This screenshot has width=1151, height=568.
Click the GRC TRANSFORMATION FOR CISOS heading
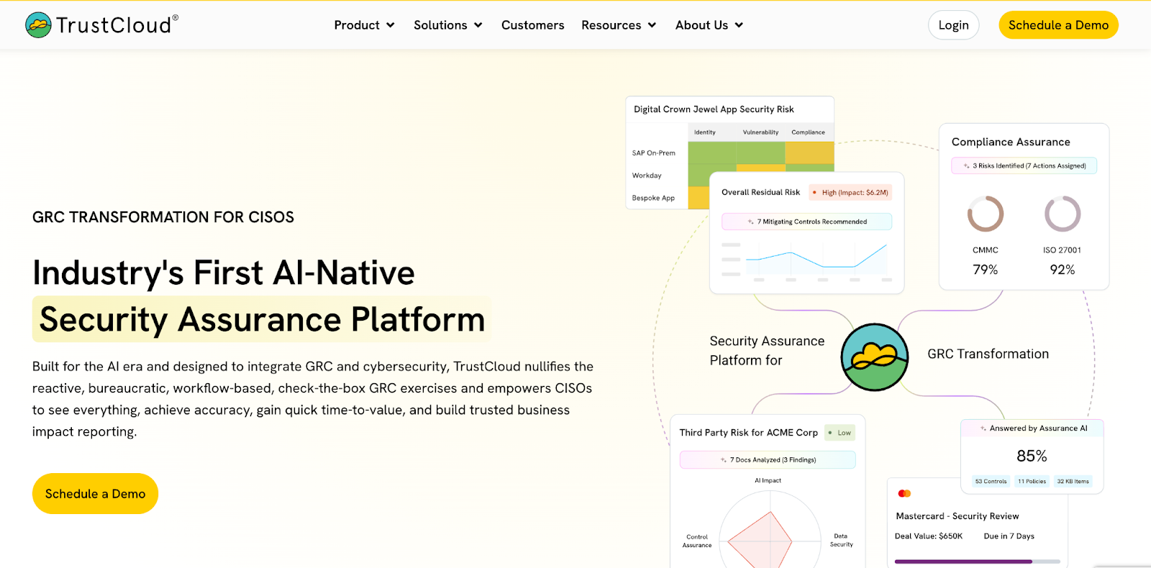[163, 217]
